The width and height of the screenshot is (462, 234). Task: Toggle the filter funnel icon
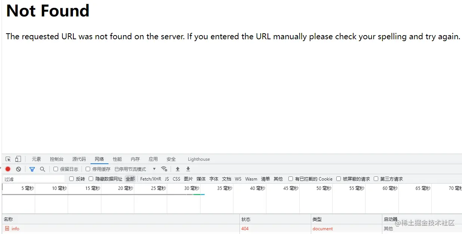pos(32,169)
